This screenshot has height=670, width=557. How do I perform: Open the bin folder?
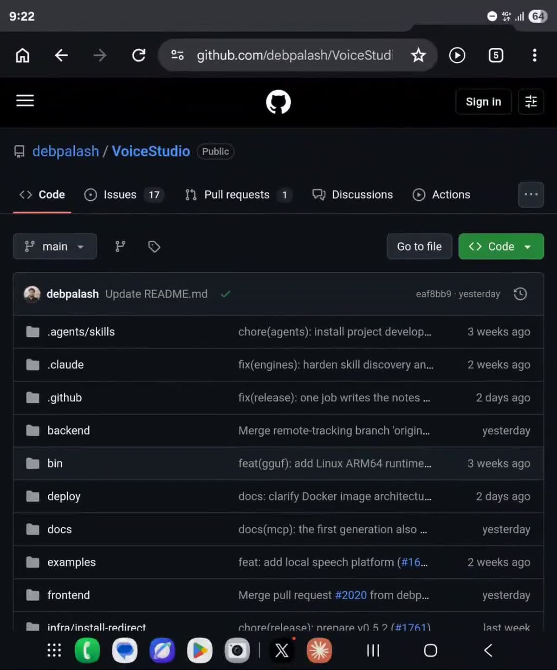(55, 464)
